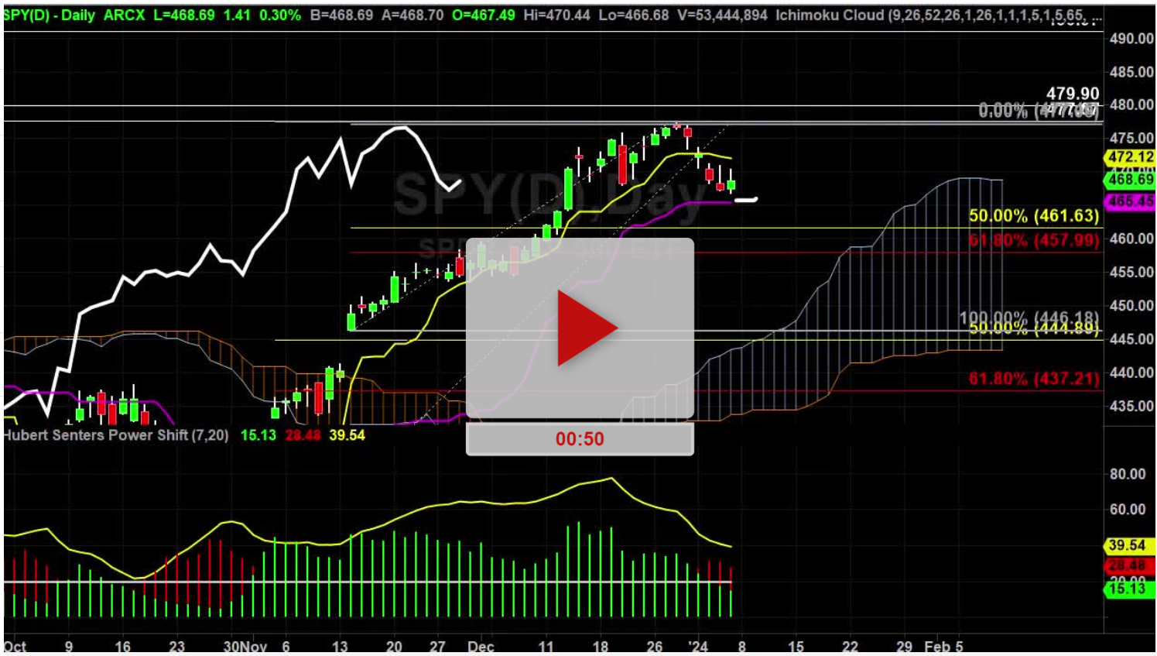Screen dimensions: 1157x656
Task: Click the Dec date axis label
Action: click(x=481, y=647)
